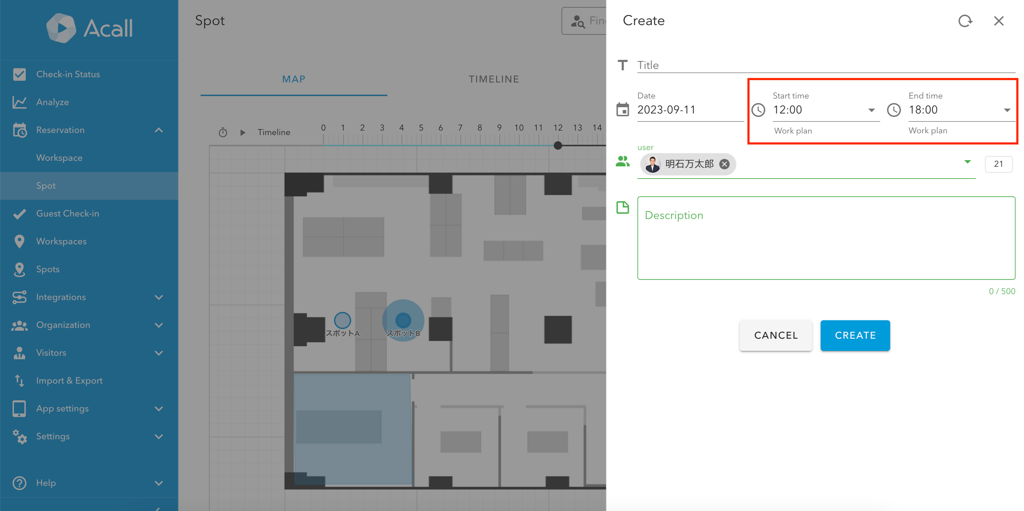
Task: Open Analyze page
Action: tap(89, 102)
